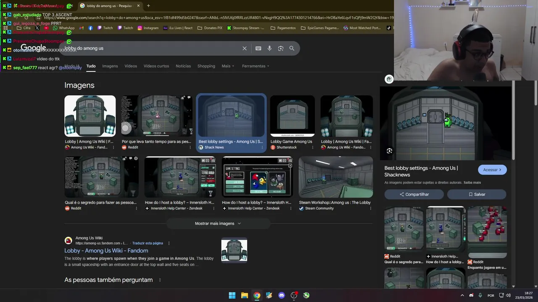Click the Acessar button
The width and height of the screenshot is (538, 302).
492,170
